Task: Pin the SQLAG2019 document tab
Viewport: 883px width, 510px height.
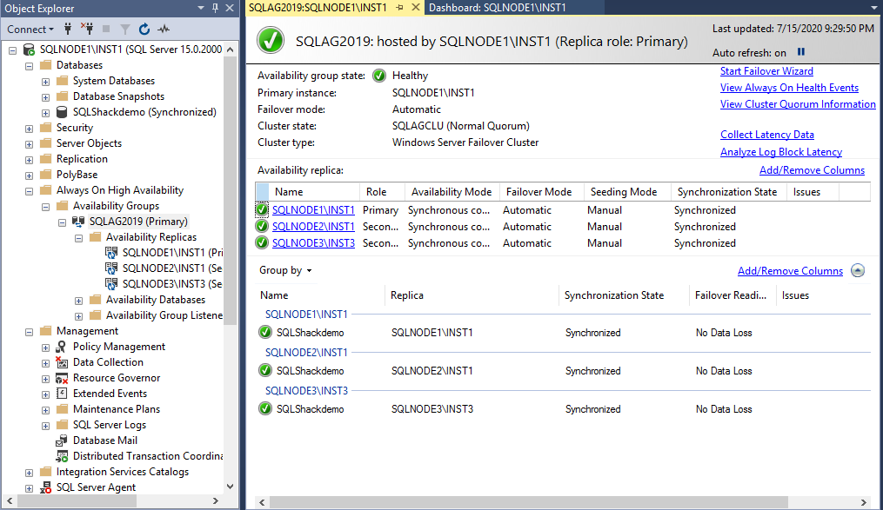Action: click(x=400, y=8)
